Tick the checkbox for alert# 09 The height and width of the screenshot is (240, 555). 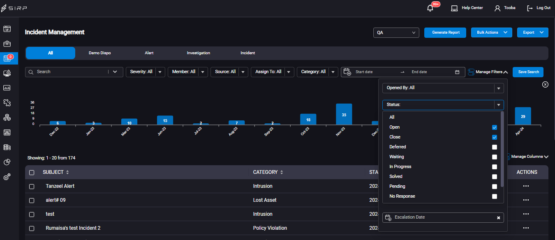(x=32, y=201)
